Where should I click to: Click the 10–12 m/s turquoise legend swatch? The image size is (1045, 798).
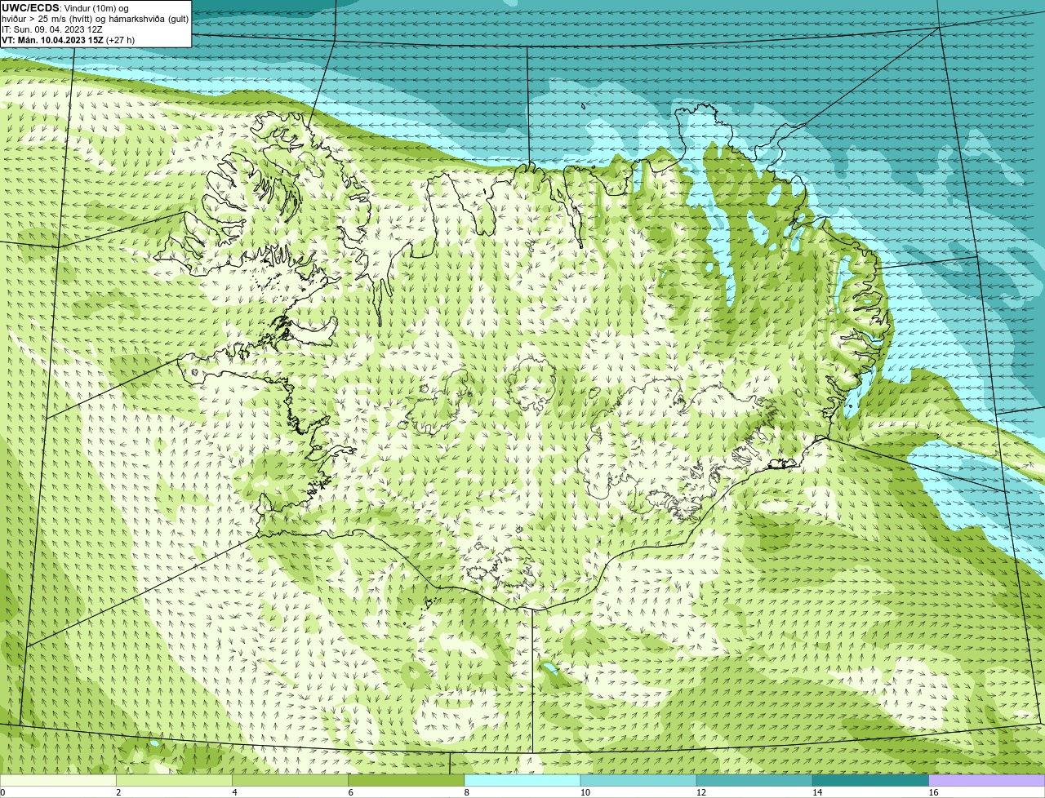coord(638,781)
